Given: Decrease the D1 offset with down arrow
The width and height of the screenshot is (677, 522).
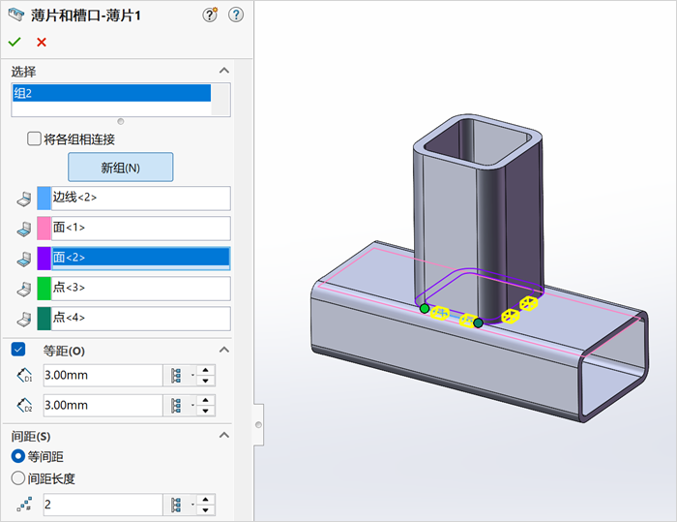Looking at the screenshot, I should tap(205, 381).
